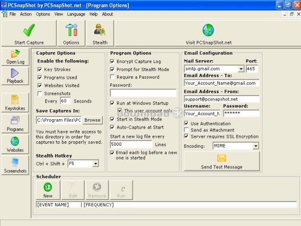Click the log Lines field showing 5000
Image resolution: width=301 pixels, height=226 pixels.
(x=131, y=144)
